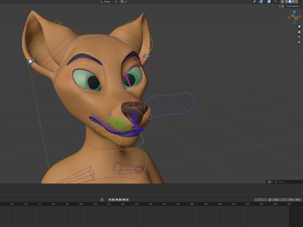Click the current frame number field

click(261, 200)
